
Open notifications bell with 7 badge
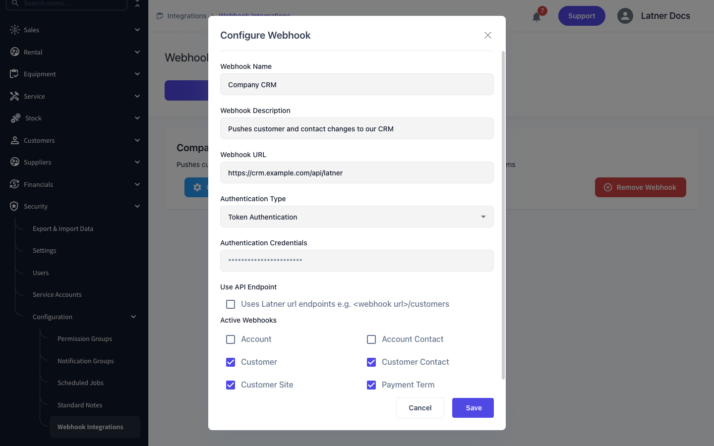(x=537, y=16)
